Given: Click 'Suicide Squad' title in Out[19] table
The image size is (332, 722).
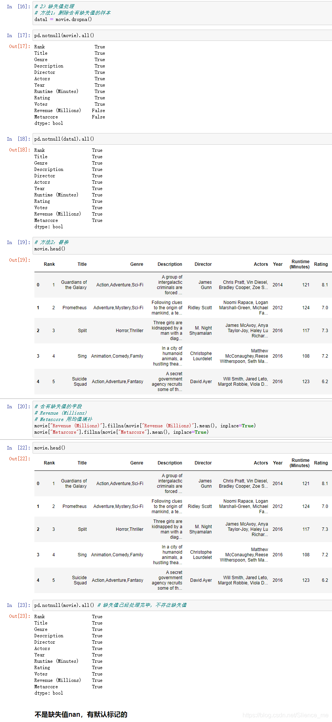Looking at the screenshot, I should click(x=79, y=382).
